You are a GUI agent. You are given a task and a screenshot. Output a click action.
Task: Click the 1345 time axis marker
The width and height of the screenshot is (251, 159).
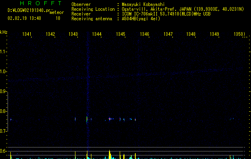click(121, 34)
